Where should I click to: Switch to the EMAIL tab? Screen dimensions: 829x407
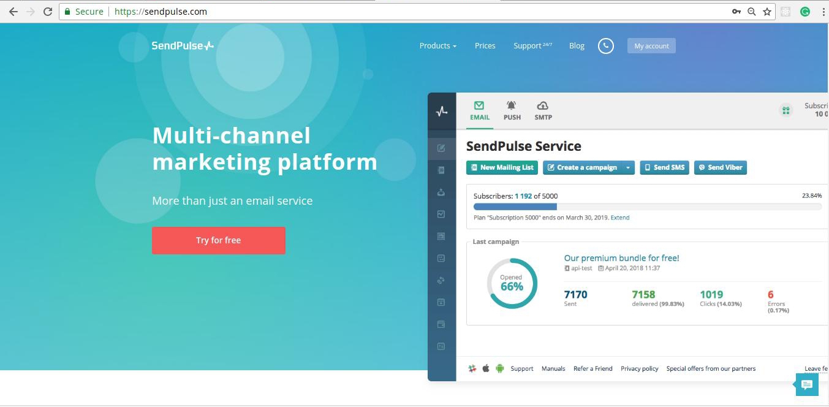(x=479, y=111)
